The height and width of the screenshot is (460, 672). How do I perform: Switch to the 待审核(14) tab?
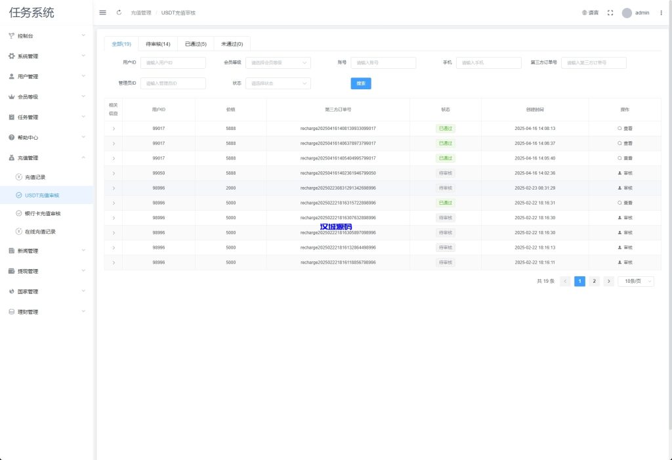(158, 44)
